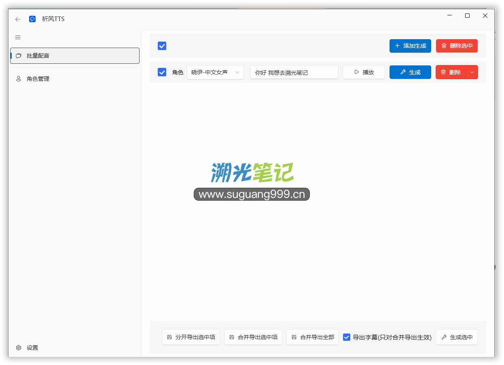Toggle the select-all checkbox in top bar
Screen dimensions: 504x365
pos(162,46)
